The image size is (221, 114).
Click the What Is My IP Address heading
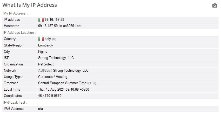(x=30, y=5)
